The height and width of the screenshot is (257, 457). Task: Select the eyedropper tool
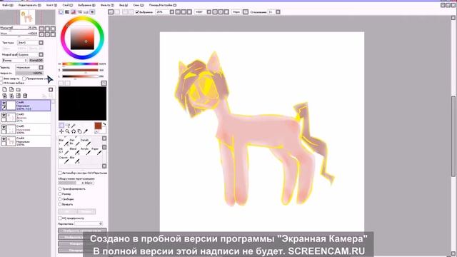click(86, 131)
